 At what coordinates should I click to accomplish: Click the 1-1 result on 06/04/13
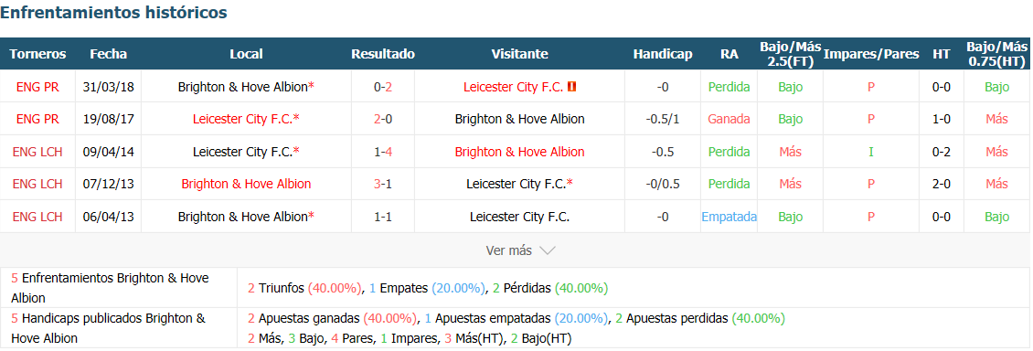pyautogui.click(x=383, y=216)
